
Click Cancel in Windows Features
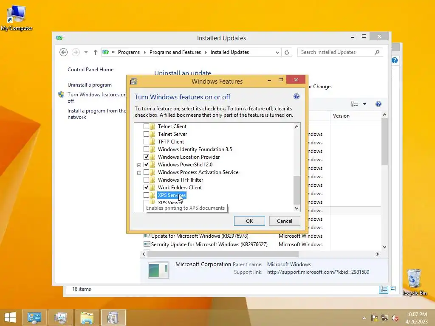coord(285,221)
